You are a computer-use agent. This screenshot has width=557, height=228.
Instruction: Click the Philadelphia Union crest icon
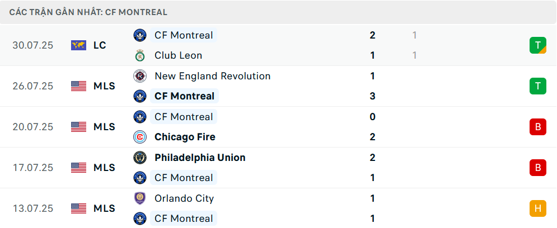click(139, 158)
